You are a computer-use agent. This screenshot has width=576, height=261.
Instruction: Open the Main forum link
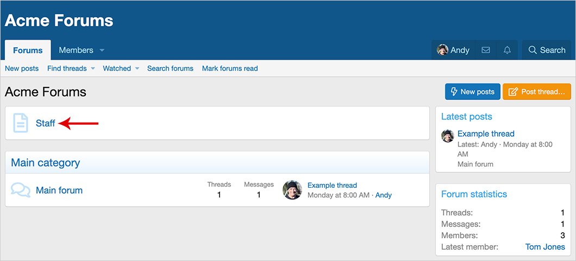click(59, 190)
